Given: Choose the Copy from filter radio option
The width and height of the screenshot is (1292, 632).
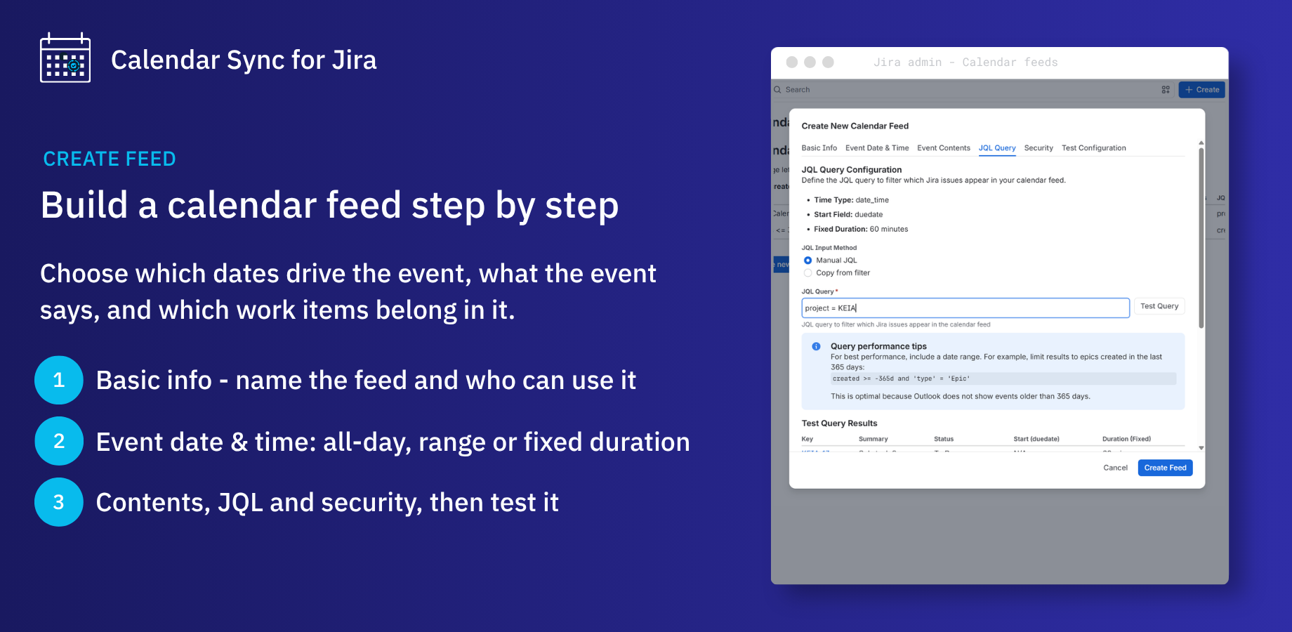Looking at the screenshot, I should 808,273.
